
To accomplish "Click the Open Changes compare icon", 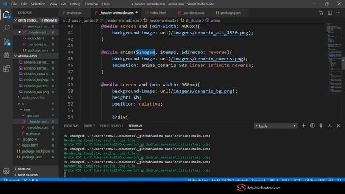I will (321, 13).
